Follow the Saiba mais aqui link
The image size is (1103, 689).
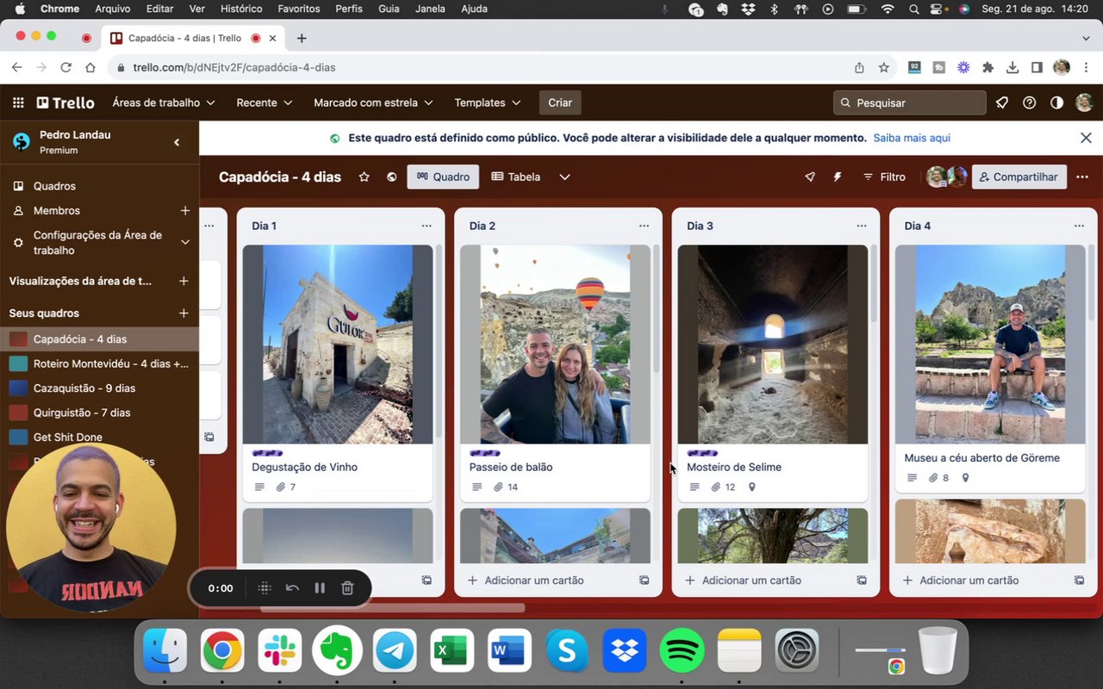(x=911, y=138)
